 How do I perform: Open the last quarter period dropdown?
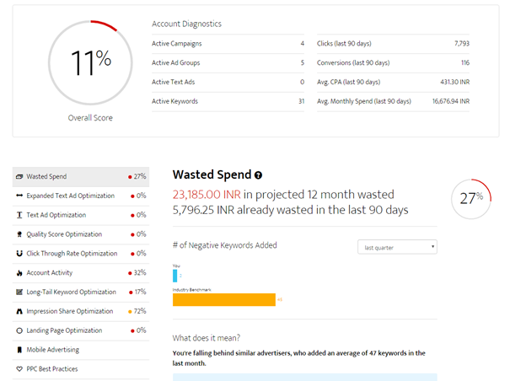click(x=397, y=247)
